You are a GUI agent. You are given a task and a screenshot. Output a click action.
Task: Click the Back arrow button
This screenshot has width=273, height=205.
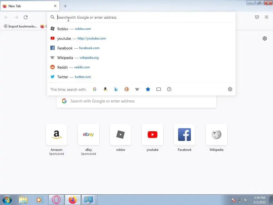coord(6,17)
